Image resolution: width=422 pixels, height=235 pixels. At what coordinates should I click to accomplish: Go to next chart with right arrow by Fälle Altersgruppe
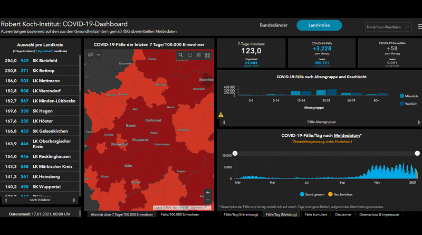click(x=419, y=122)
